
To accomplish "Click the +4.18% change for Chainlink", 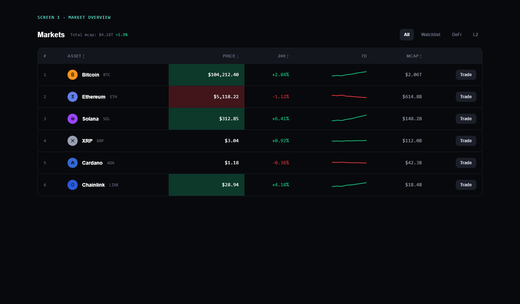I will click(281, 185).
